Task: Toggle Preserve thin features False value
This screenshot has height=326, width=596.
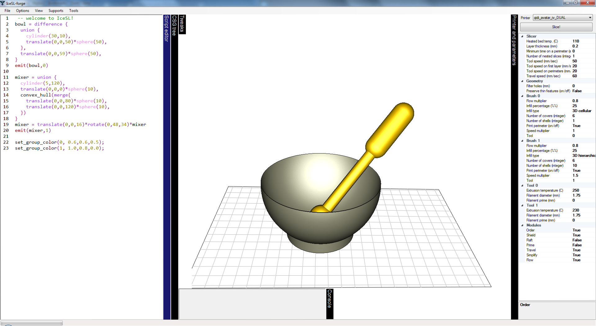Action: tap(577, 91)
